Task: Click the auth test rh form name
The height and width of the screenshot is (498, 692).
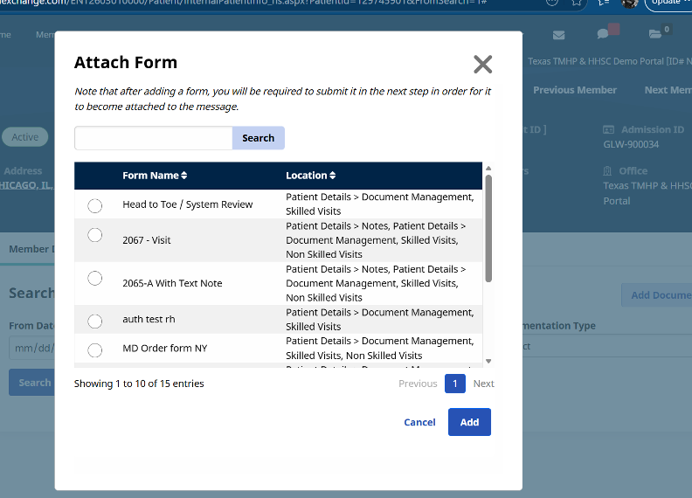Action: coord(149,319)
